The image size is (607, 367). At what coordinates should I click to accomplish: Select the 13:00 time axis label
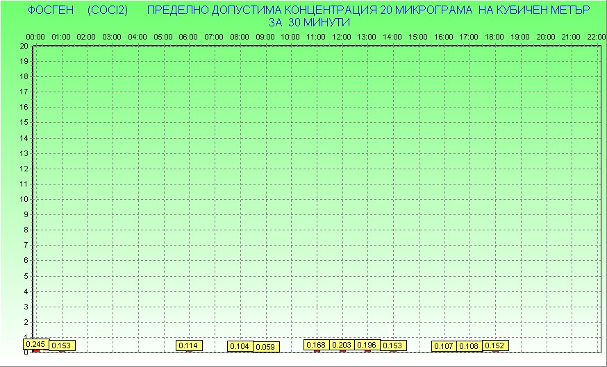[x=367, y=37]
